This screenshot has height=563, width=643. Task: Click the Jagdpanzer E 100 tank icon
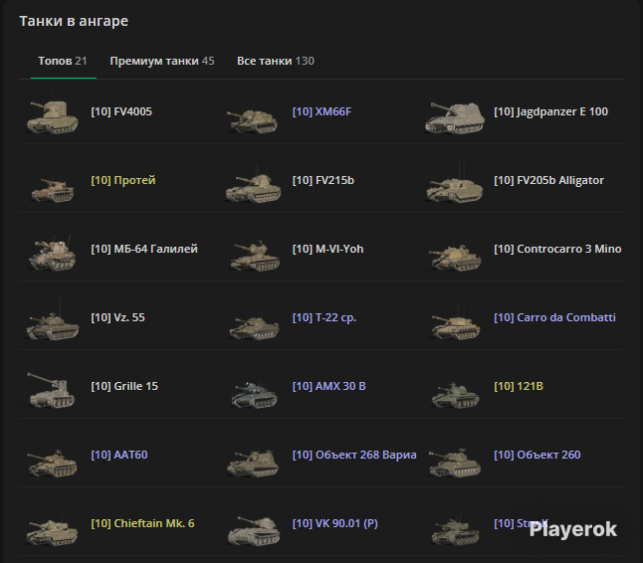[454, 117]
